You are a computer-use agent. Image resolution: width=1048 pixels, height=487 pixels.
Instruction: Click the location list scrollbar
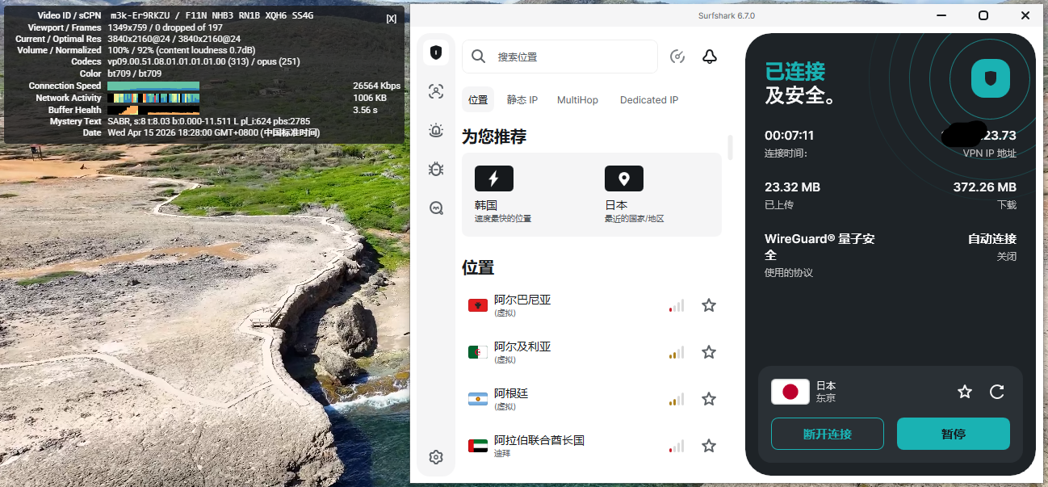[731, 147]
